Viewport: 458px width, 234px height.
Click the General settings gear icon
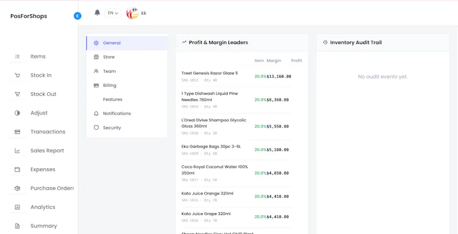[96, 43]
